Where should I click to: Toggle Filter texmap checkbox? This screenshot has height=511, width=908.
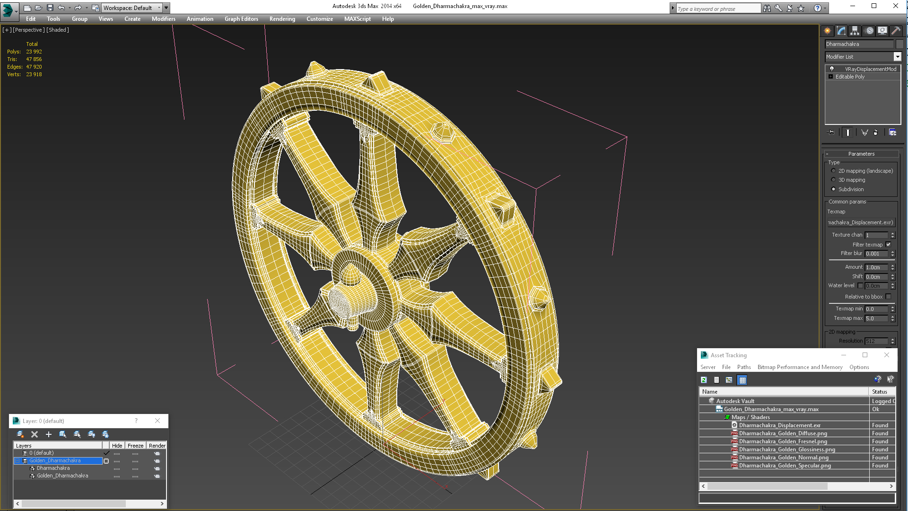888,245
